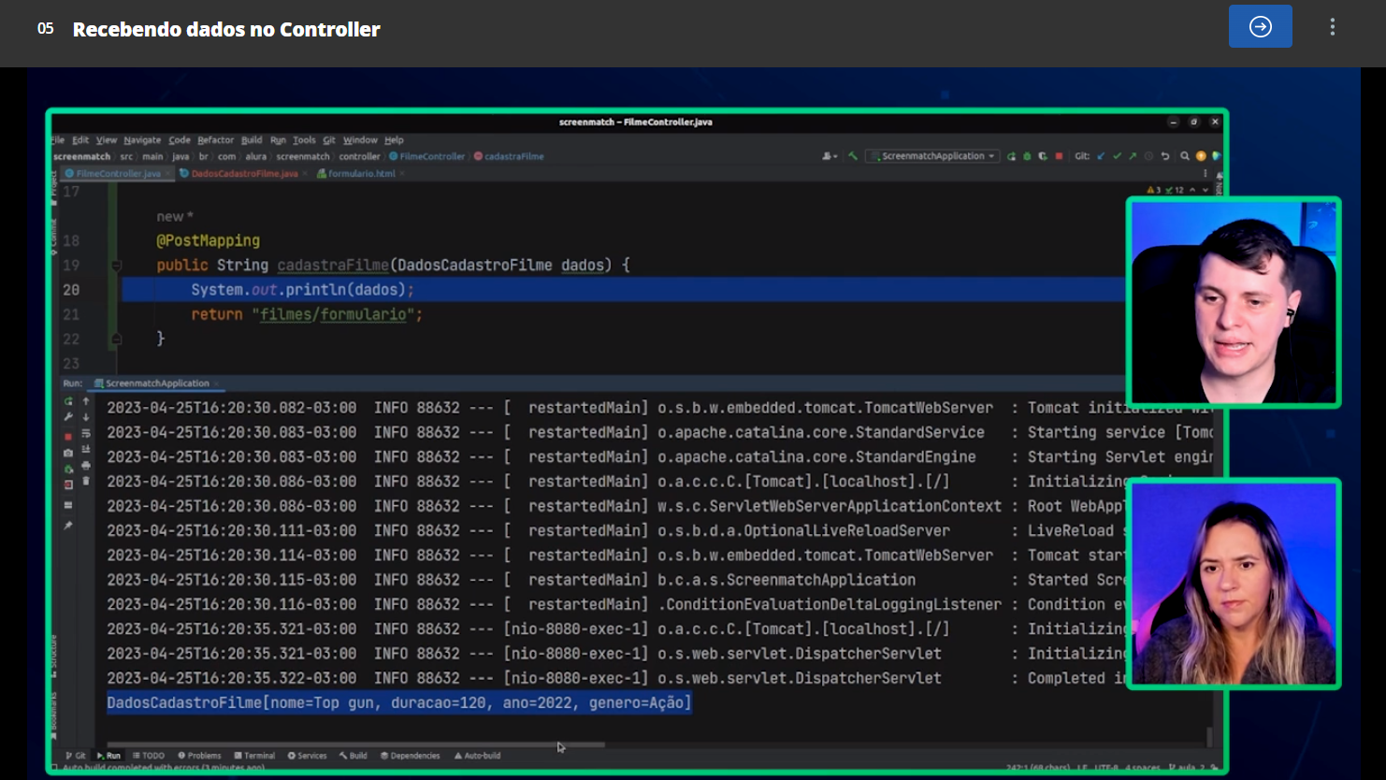Open TODO tool window
The image size is (1386, 780).
click(149, 756)
